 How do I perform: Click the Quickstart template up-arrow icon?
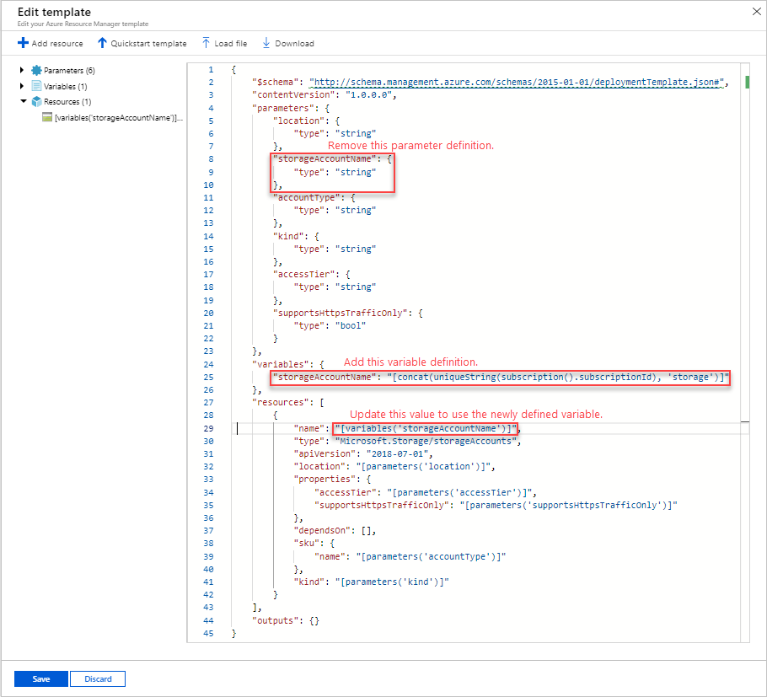pyautogui.click(x=102, y=43)
